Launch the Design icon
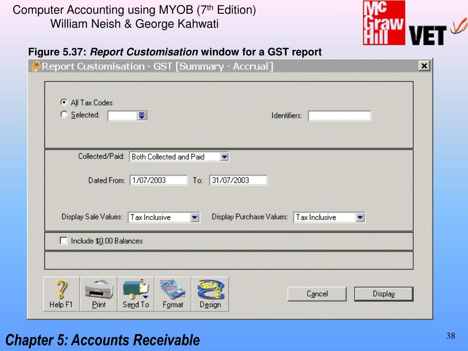The height and width of the screenshot is (351, 468). [210, 294]
